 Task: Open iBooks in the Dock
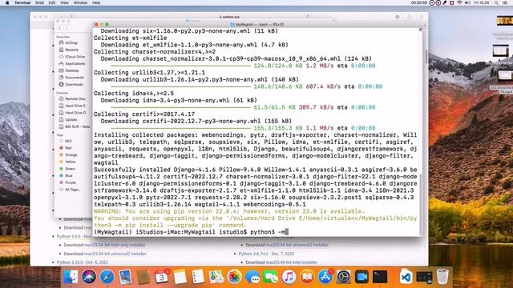307,277
